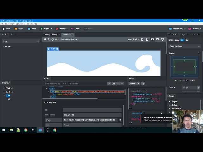This screenshot has width=203, height=152.
Task: Go to previous search result arrow
Action: click(118, 84)
